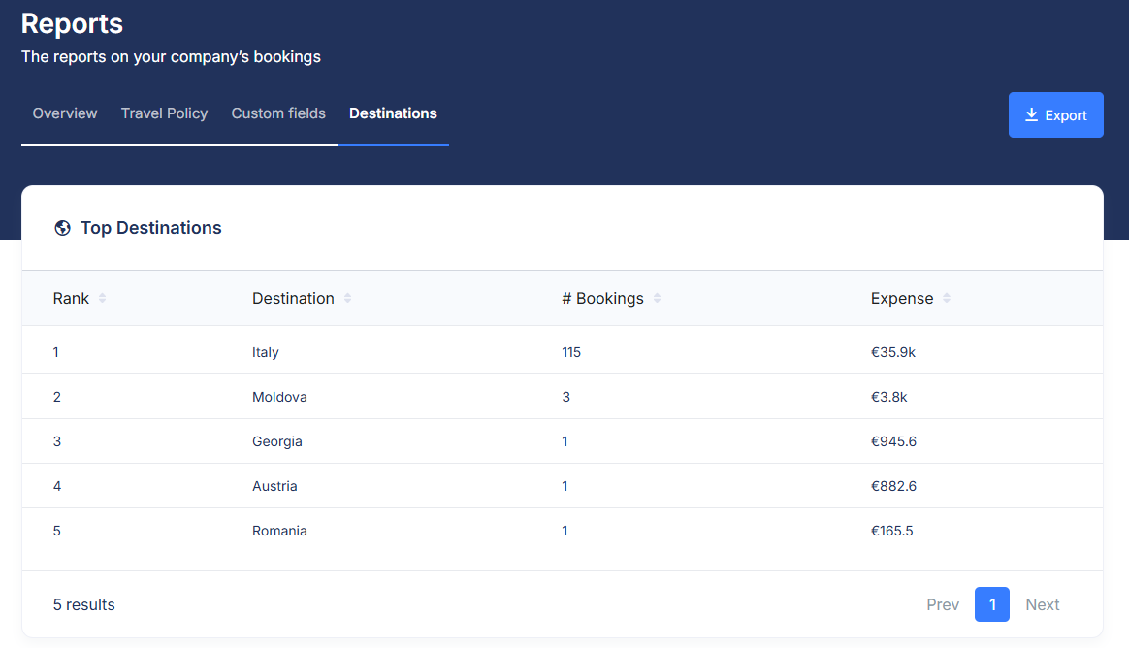Sort by Destination using its sort arrows
Image resolution: width=1129 pixels, height=648 pixels.
348,298
